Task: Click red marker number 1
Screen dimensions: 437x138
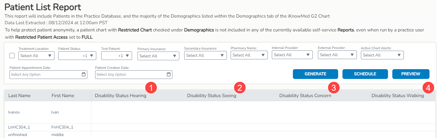Action: pos(151,87)
